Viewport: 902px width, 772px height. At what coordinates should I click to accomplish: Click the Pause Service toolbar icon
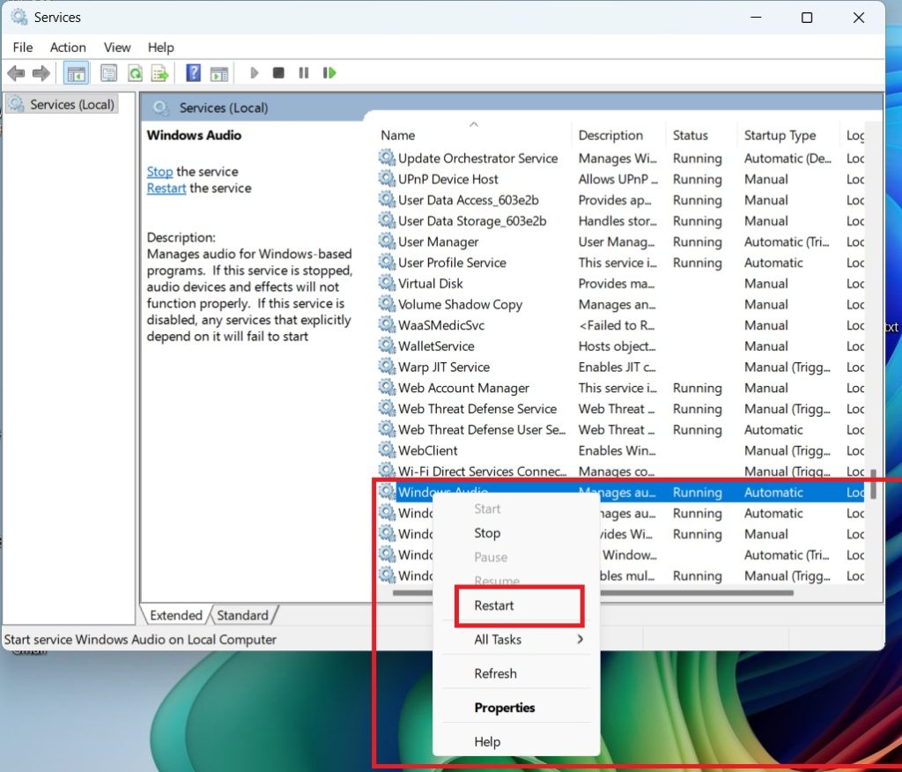304,73
